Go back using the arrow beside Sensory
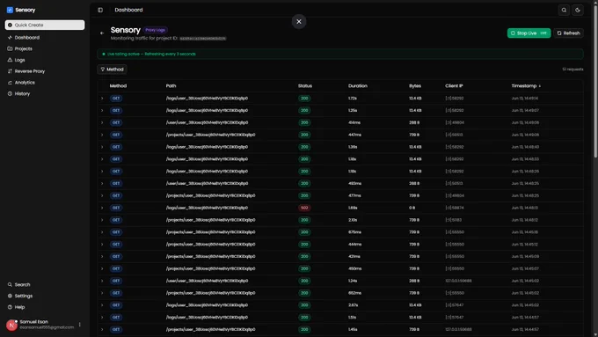Image resolution: width=598 pixels, height=337 pixels. [102, 33]
